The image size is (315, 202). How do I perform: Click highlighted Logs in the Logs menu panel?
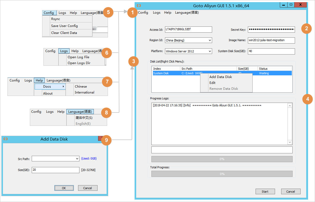[x=64, y=51]
